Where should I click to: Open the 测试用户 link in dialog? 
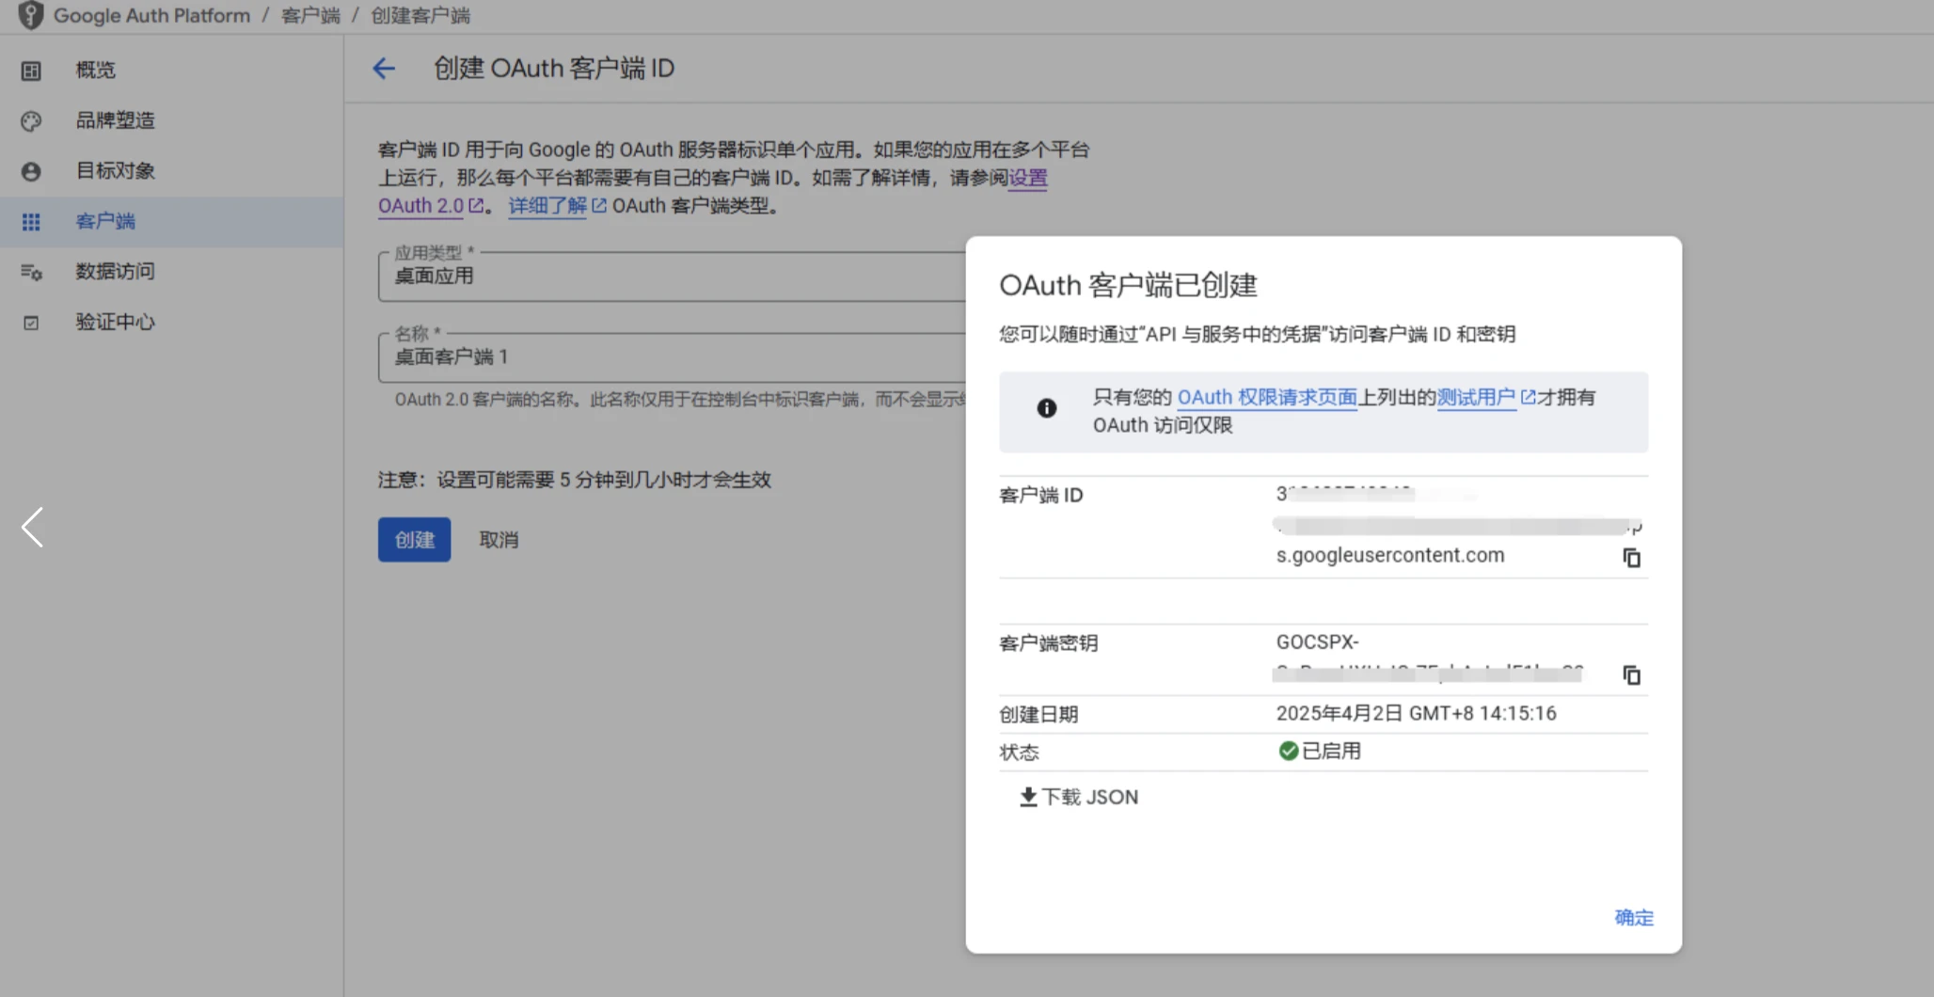(x=1485, y=398)
